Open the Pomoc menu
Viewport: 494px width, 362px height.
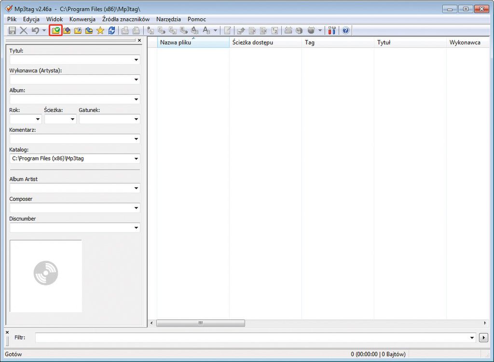197,19
